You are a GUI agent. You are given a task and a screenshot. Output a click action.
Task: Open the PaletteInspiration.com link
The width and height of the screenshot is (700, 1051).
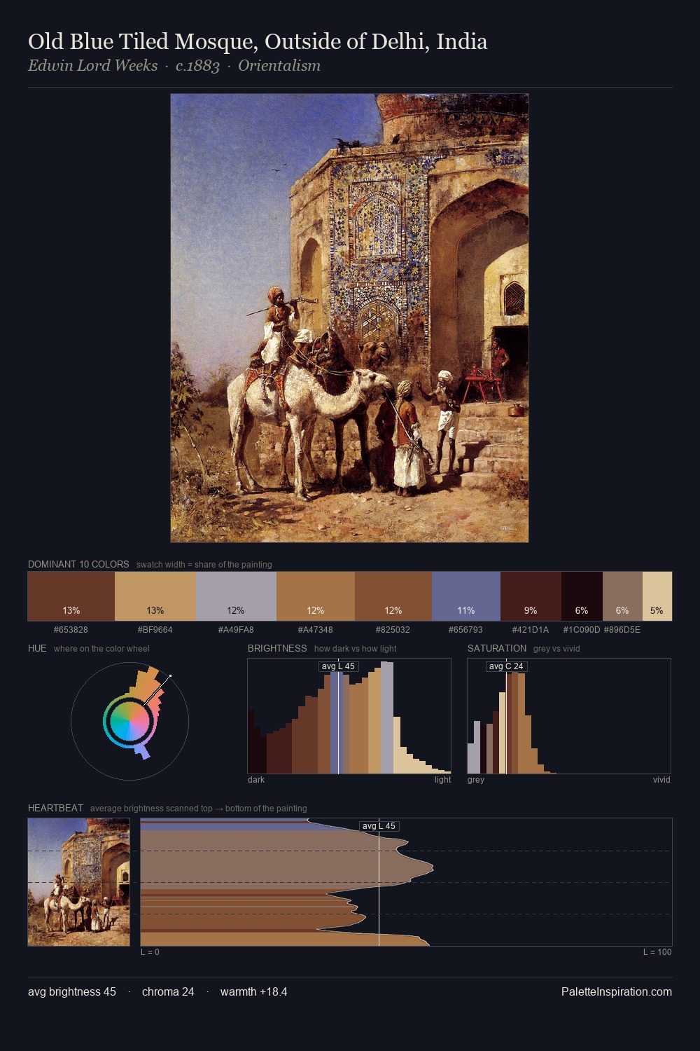(617, 992)
